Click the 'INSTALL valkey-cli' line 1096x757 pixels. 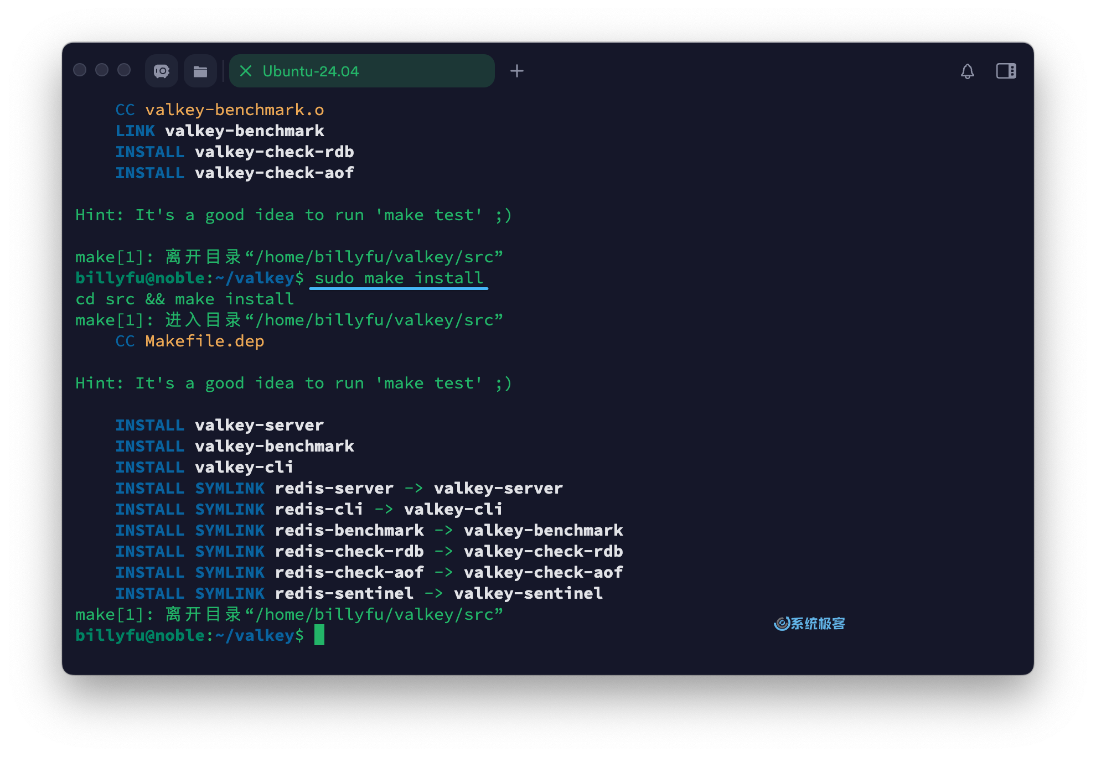pyautogui.click(x=205, y=467)
